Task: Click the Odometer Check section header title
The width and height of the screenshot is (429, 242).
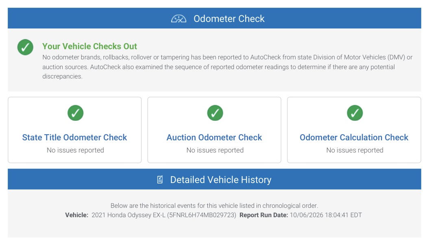Action: pos(229,19)
